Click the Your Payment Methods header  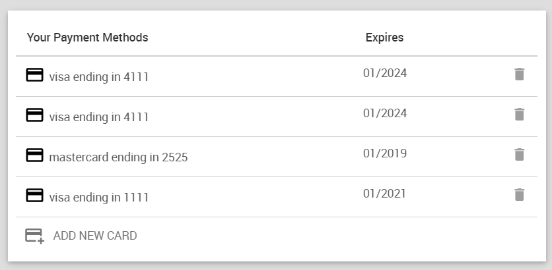pos(87,38)
